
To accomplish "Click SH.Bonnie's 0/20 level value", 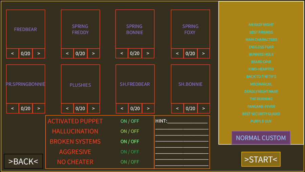I will (x=190, y=108).
